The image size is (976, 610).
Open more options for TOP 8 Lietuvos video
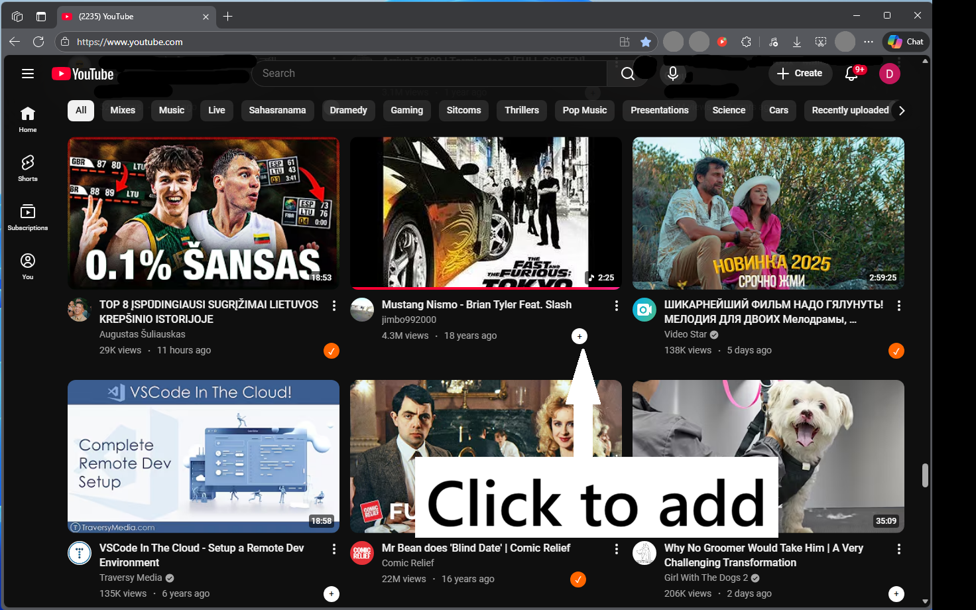click(334, 306)
